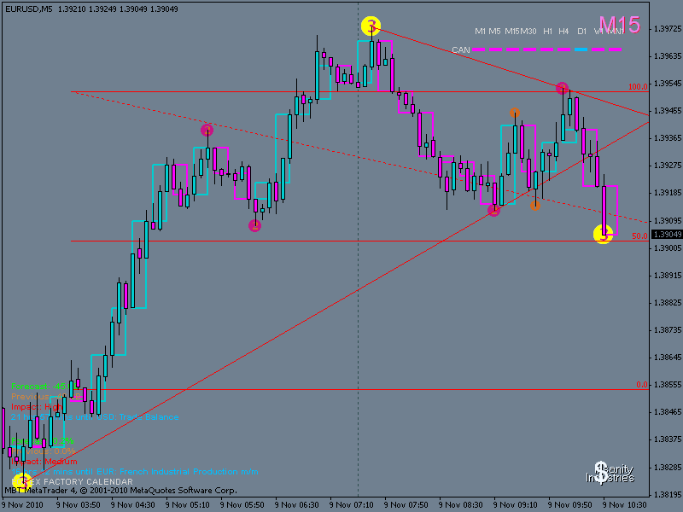Click the magenta CAN bar under H4

click(563, 49)
